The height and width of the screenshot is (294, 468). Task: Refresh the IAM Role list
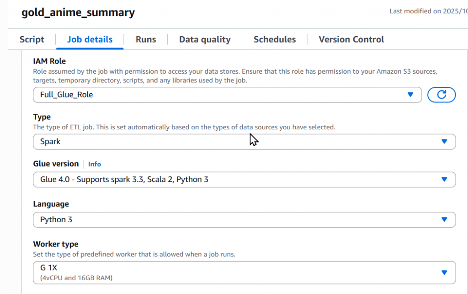(441, 95)
